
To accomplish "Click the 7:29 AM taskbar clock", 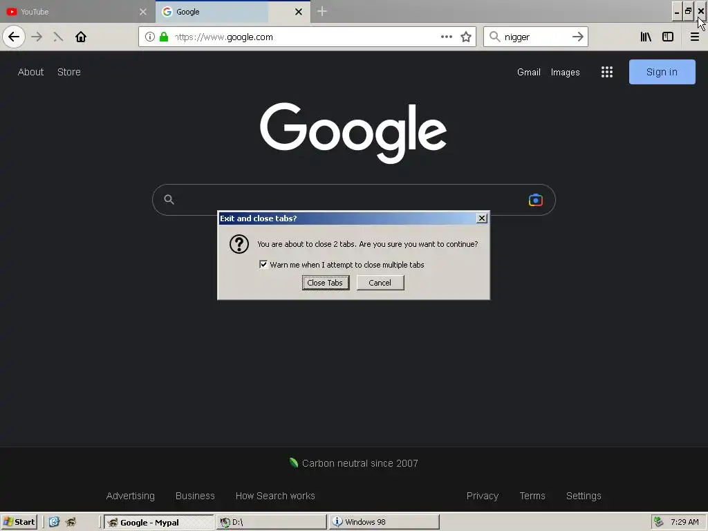I will (684, 522).
